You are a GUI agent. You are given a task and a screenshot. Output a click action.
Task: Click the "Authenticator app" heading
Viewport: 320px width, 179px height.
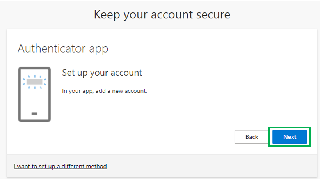(x=63, y=49)
